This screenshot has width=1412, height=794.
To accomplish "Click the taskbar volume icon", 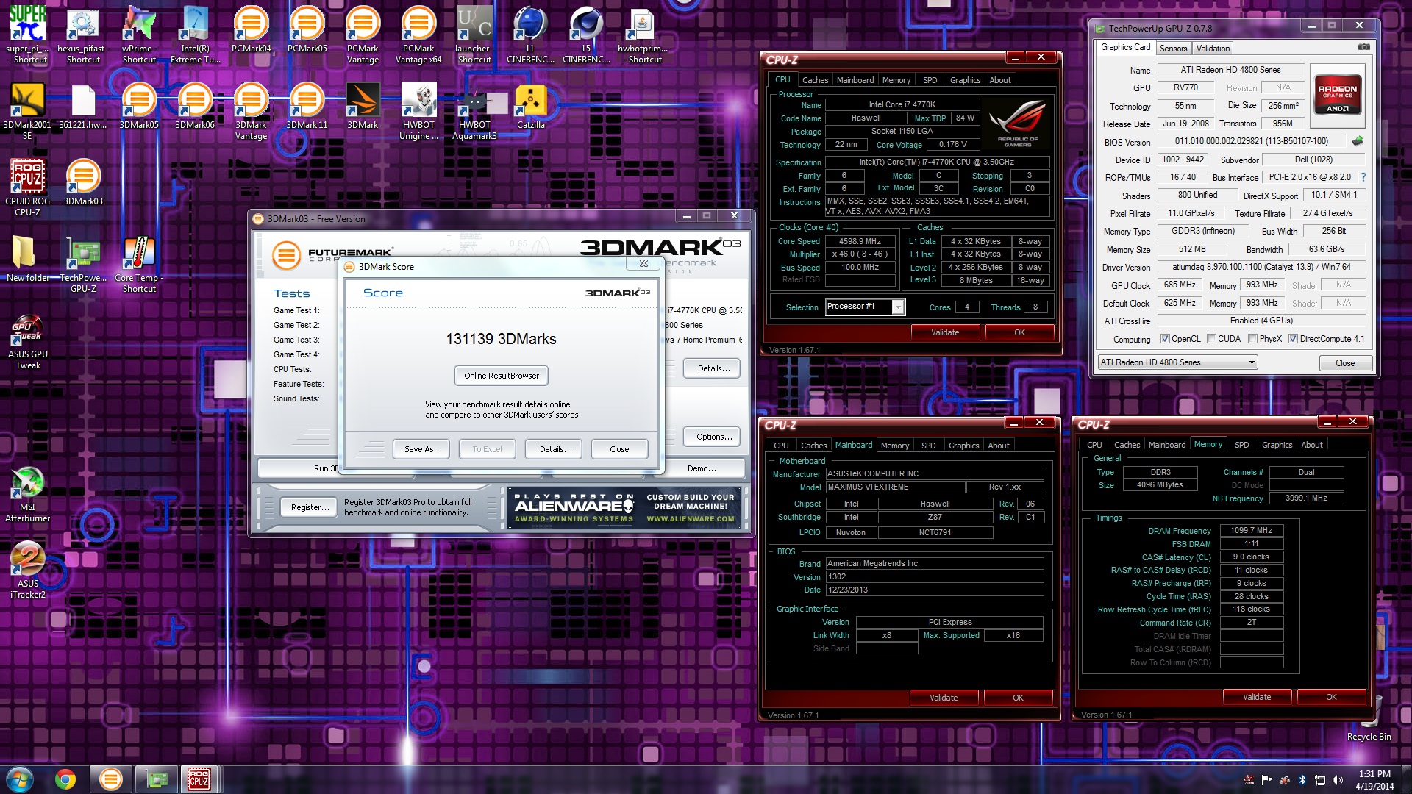I will click(1337, 780).
